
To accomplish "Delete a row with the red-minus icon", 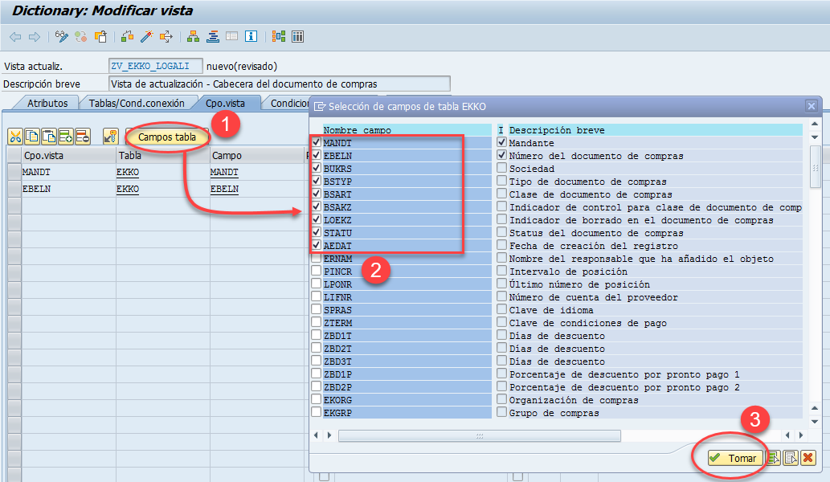I will 83,137.
